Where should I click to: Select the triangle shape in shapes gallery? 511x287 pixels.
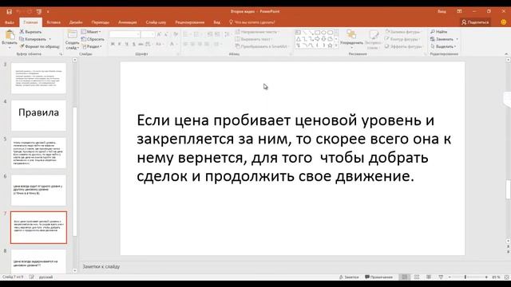coord(298,39)
